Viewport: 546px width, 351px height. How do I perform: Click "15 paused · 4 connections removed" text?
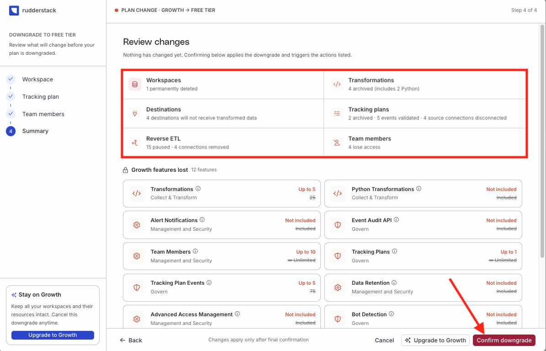[x=187, y=147]
